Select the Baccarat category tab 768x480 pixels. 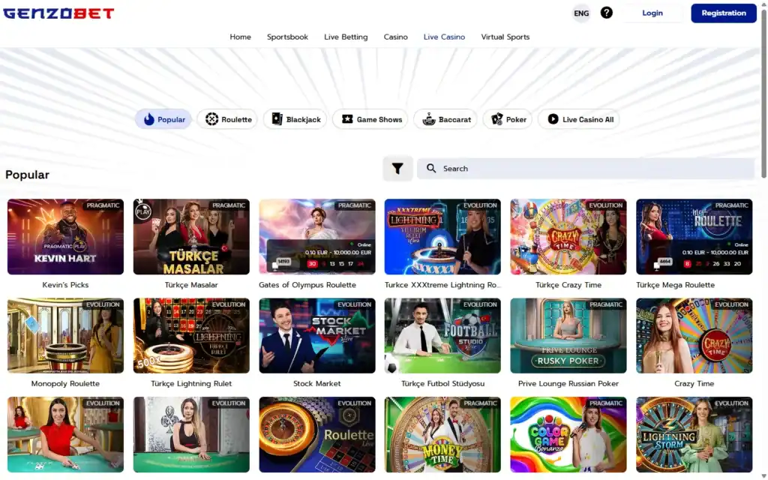[x=445, y=119]
